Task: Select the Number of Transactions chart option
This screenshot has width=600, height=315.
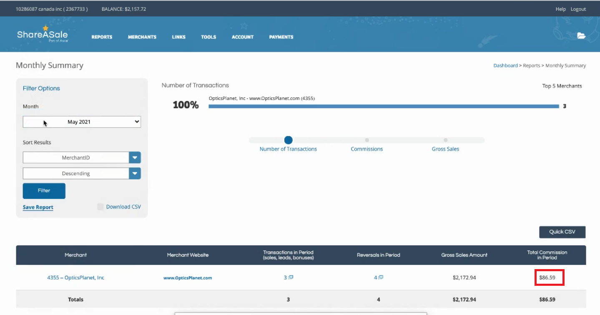Action: (288, 140)
